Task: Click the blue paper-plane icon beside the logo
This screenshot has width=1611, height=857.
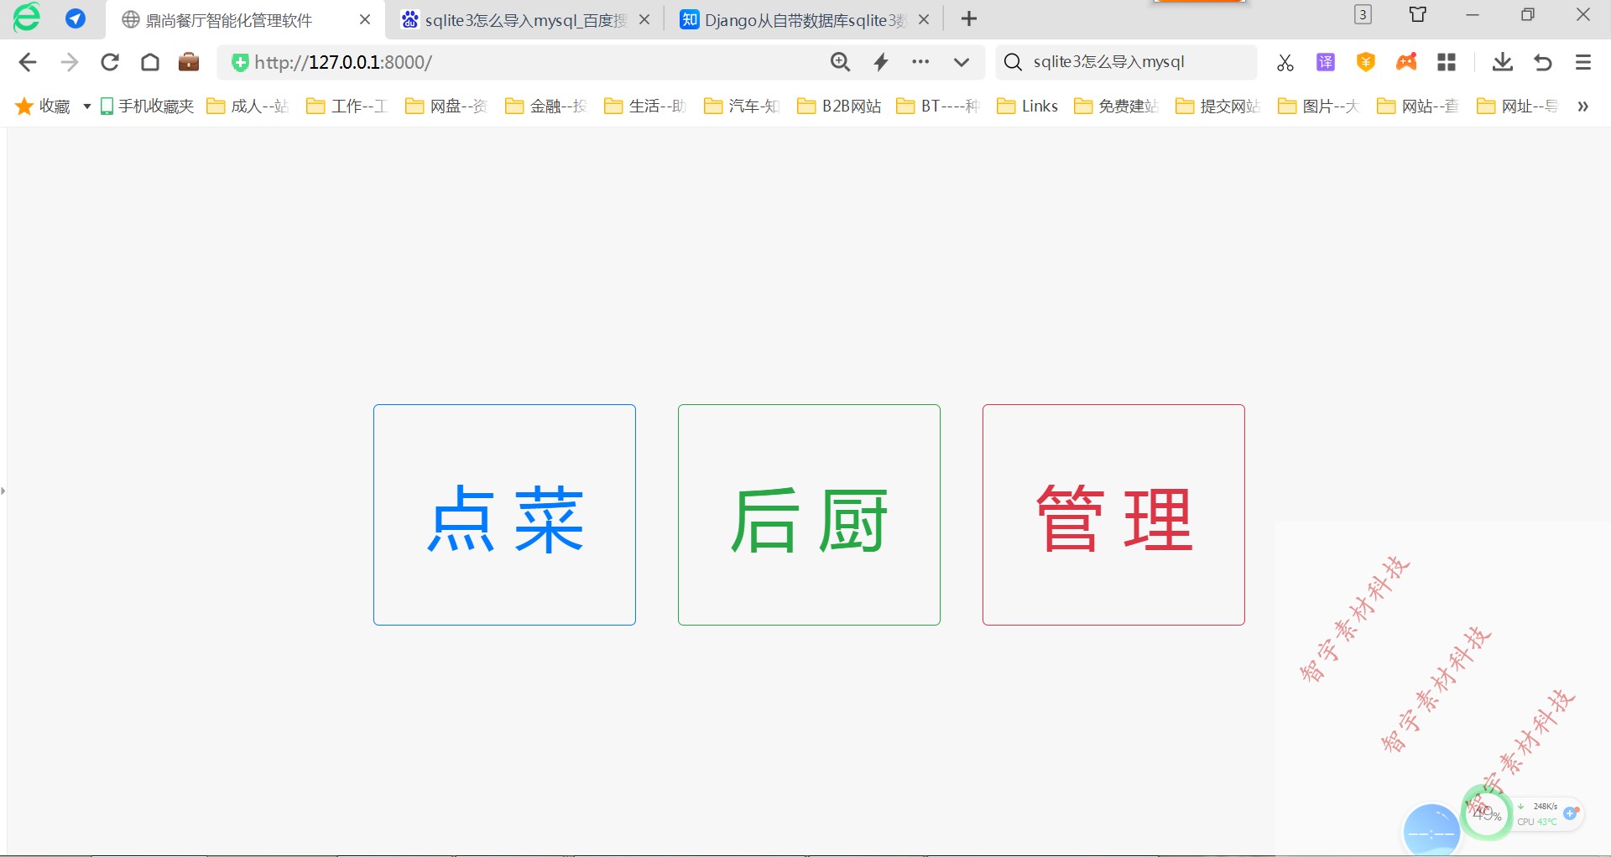Action: tap(76, 18)
